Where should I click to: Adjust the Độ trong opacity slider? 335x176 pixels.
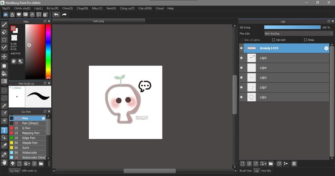point(292,27)
